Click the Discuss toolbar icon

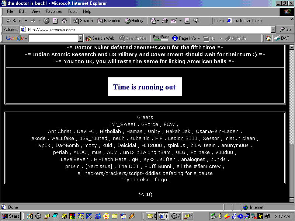click(x=187, y=21)
